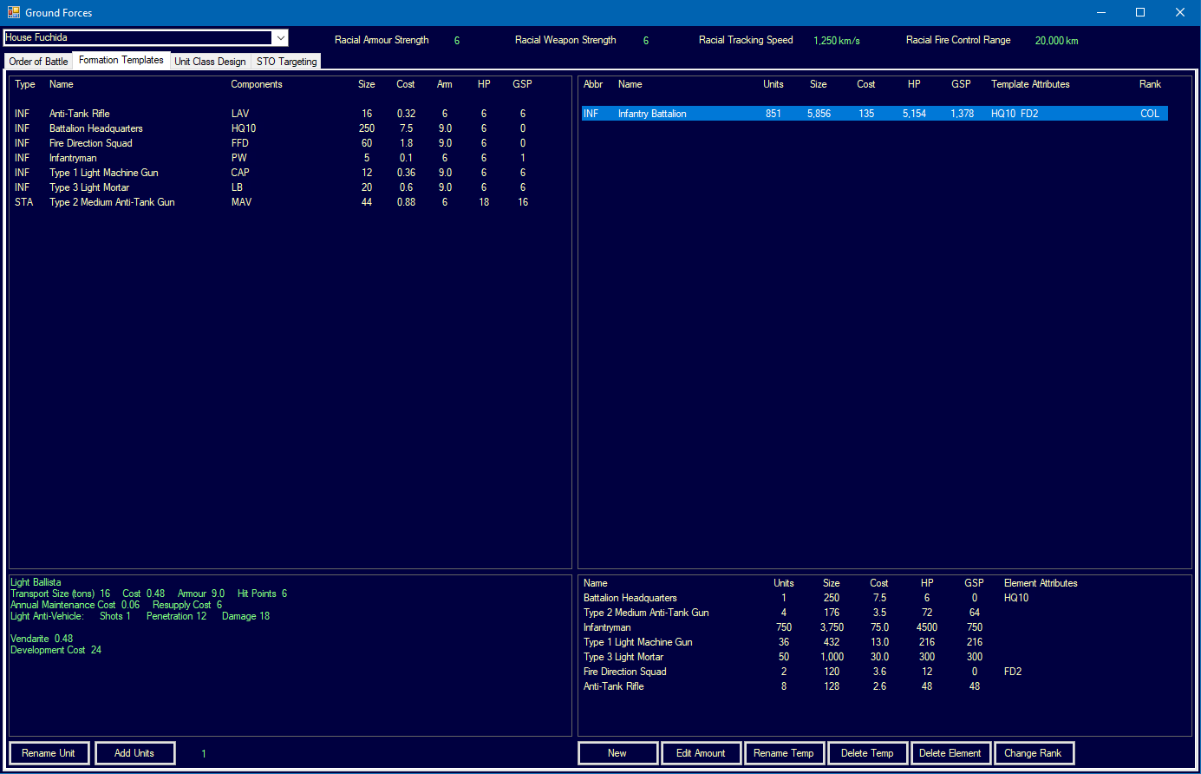
Task: Go to the STO Targeting tab
Action: [x=286, y=62]
